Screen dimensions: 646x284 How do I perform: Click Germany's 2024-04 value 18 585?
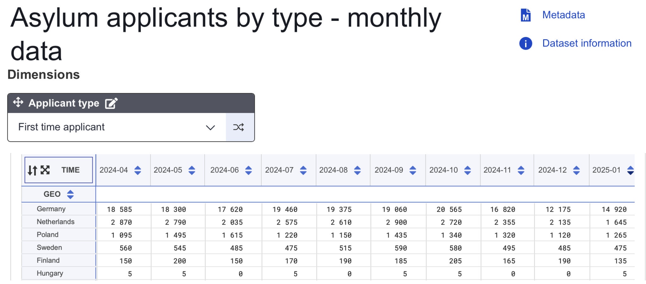coord(119,209)
